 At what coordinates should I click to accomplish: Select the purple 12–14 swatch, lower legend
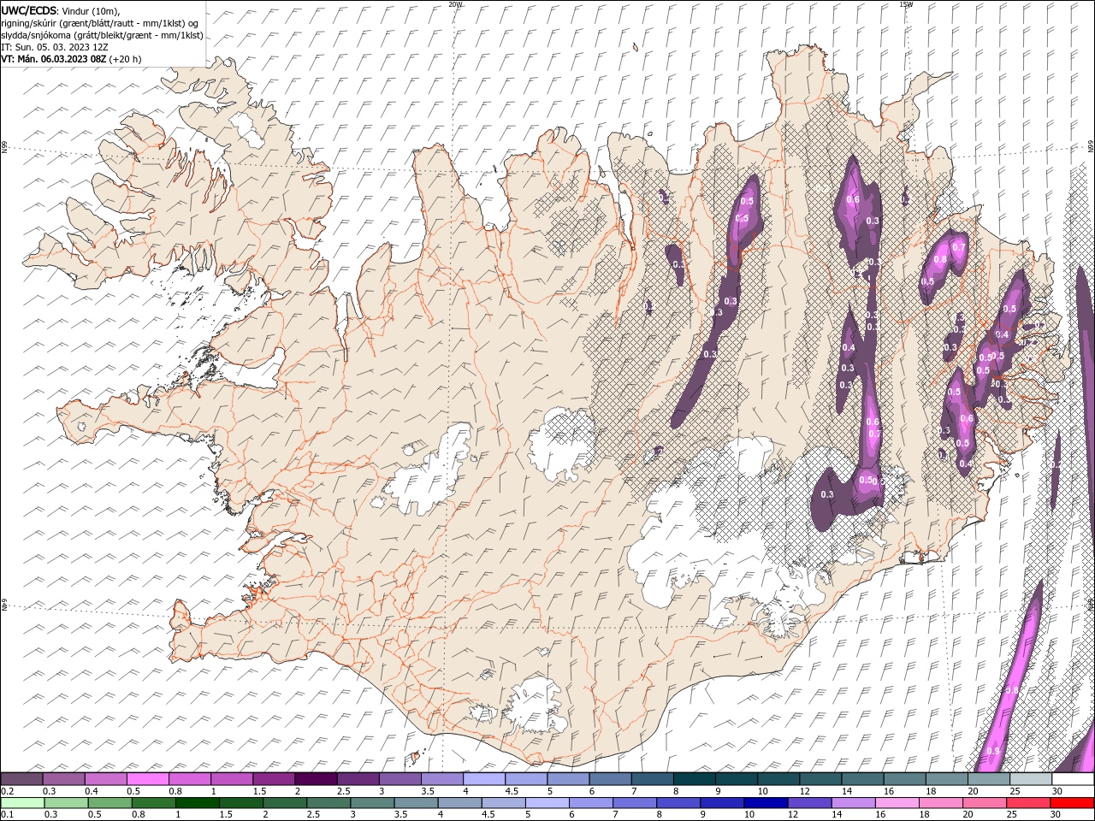click(x=808, y=803)
